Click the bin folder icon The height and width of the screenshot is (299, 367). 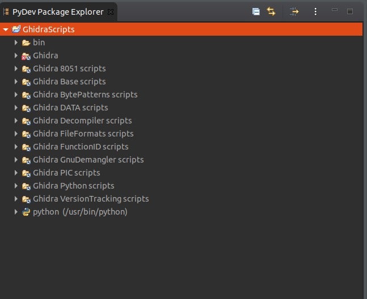[26, 42]
